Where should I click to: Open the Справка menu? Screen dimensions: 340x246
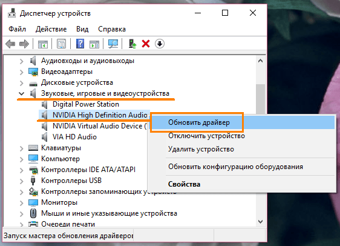pos(112,29)
